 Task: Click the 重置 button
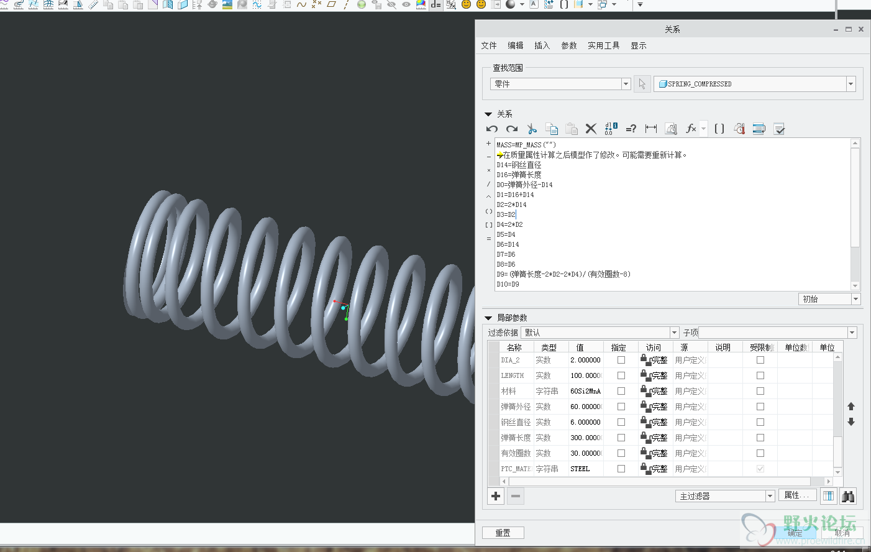(503, 533)
